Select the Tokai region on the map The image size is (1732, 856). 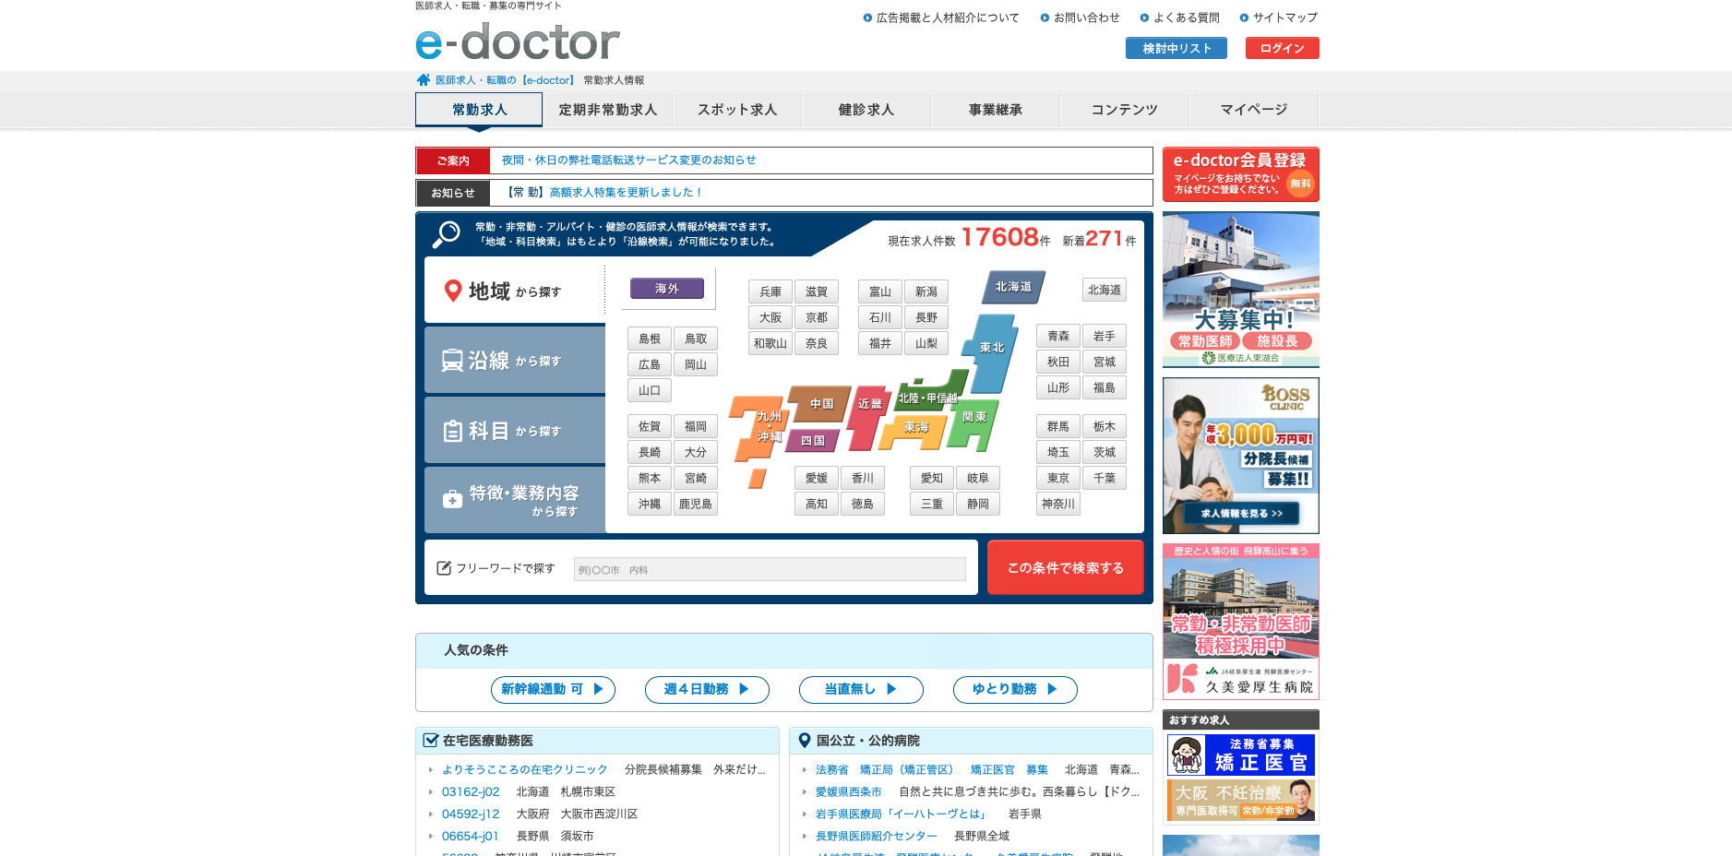[916, 428]
